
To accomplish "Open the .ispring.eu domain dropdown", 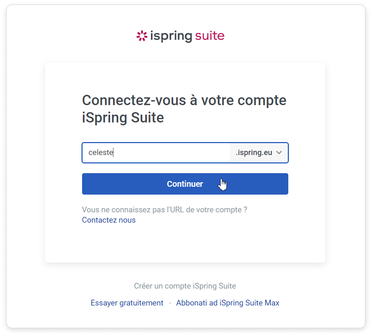I will coord(259,153).
